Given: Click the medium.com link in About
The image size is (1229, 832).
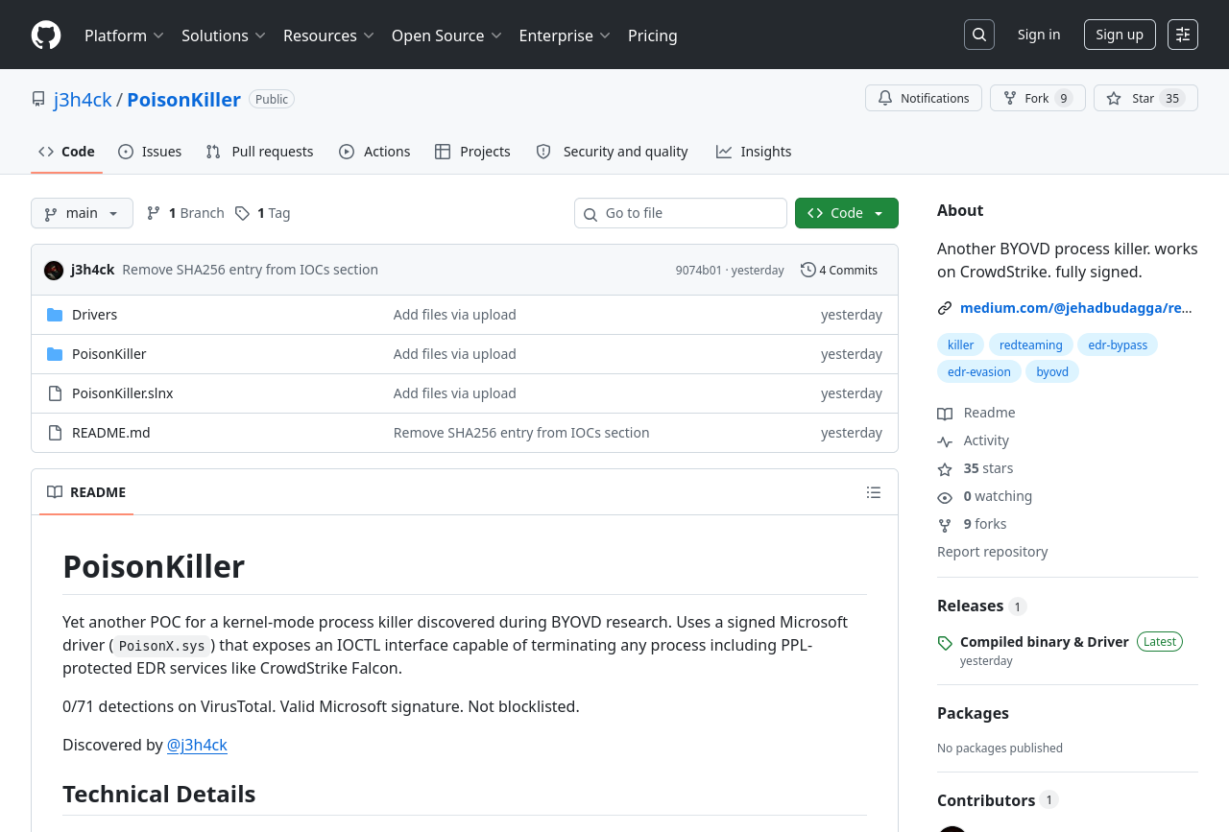Looking at the screenshot, I should (1074, 308).
